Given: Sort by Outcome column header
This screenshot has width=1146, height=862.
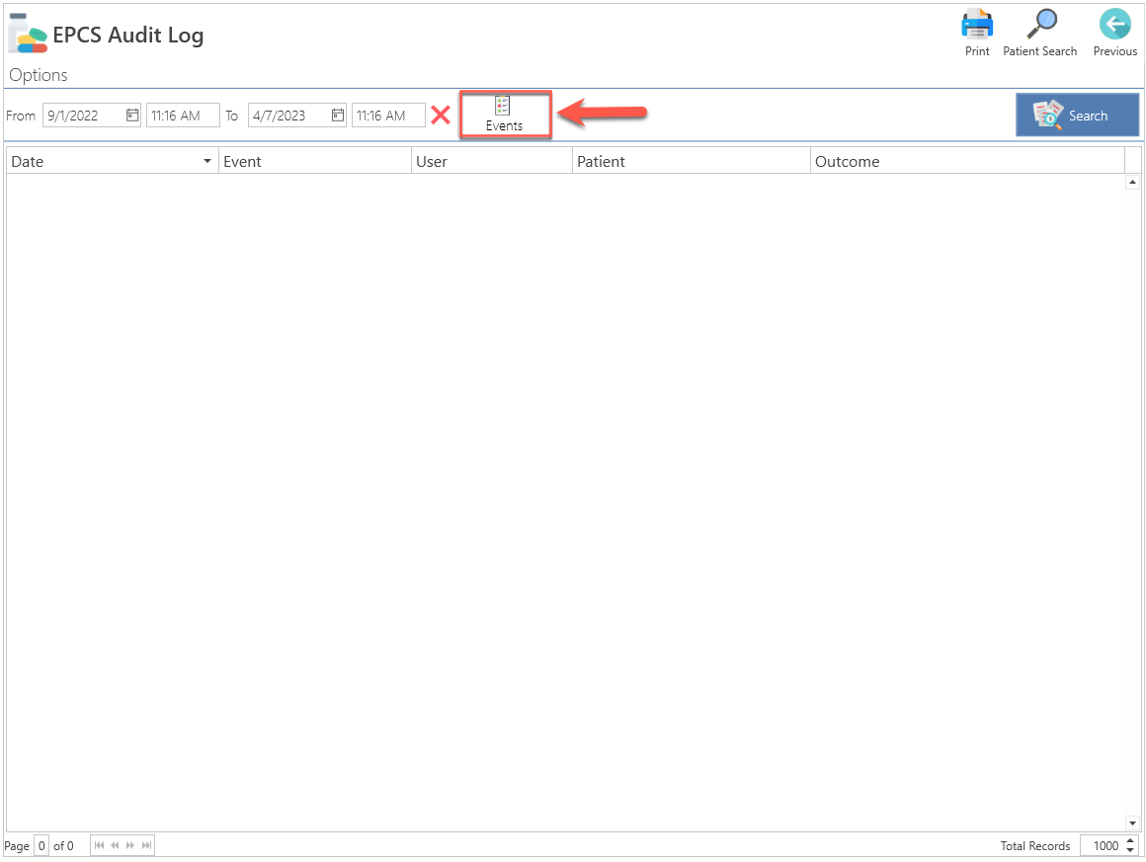Looking at the screenshot, I should click(967, 162).
